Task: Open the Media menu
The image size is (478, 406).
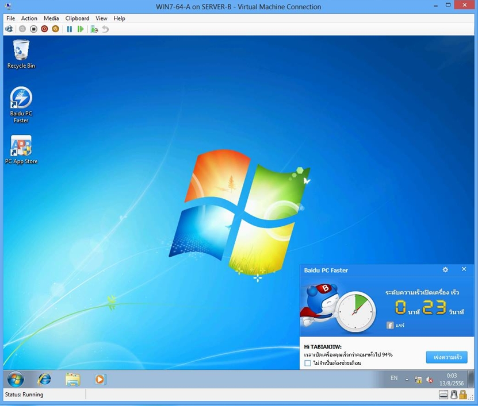Action: pyautogui.click(x=51, y=18)
